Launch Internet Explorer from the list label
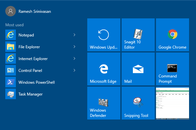Viewport: 196px width, 130px height. (x=33, y=59)
